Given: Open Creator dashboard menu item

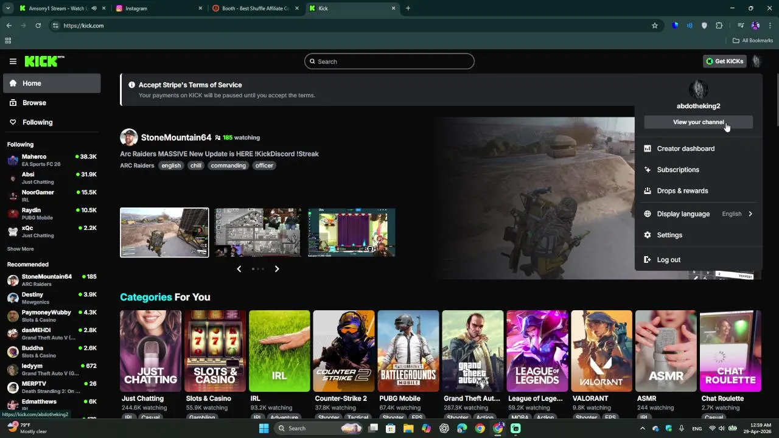Looking at the screenshot, I should [x=699, y=148].
